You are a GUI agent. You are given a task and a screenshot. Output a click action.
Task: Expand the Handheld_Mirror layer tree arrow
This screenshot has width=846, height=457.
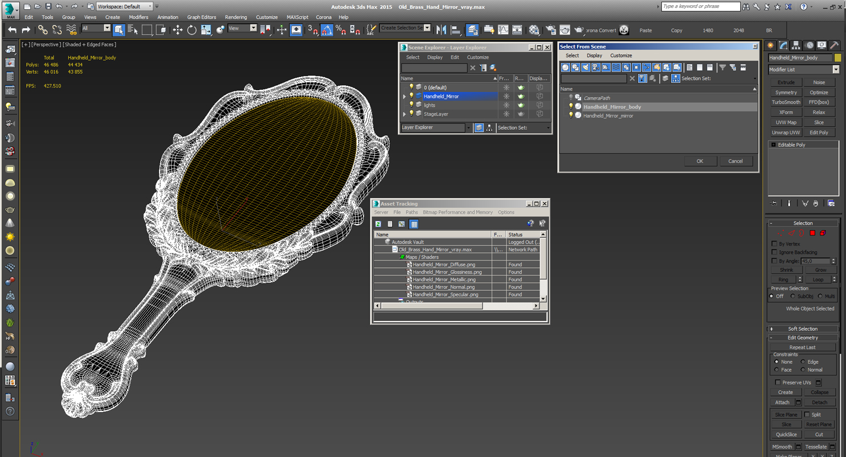[405, 97]
